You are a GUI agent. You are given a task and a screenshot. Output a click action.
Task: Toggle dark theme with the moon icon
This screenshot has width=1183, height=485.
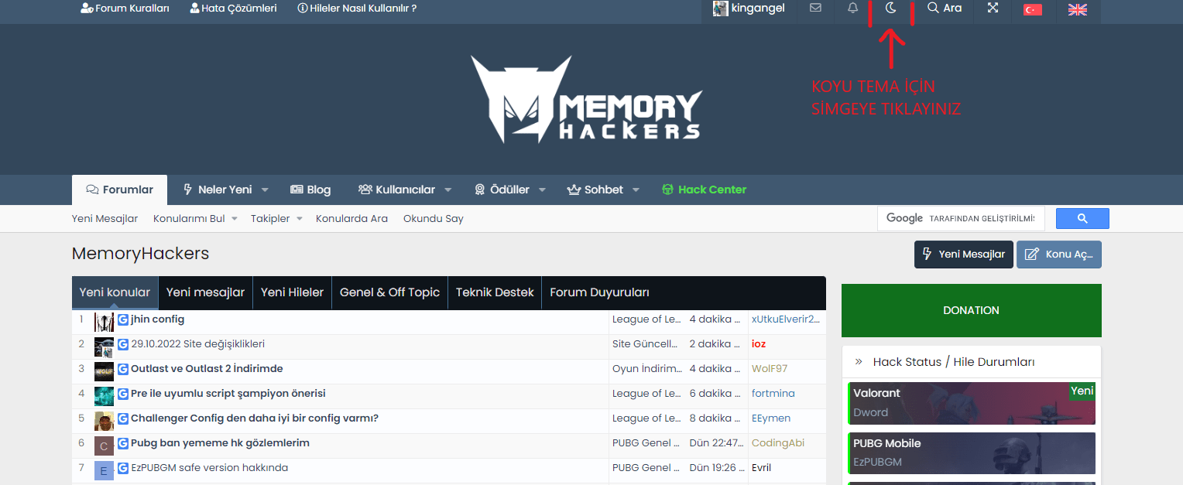tap(890, 9)
